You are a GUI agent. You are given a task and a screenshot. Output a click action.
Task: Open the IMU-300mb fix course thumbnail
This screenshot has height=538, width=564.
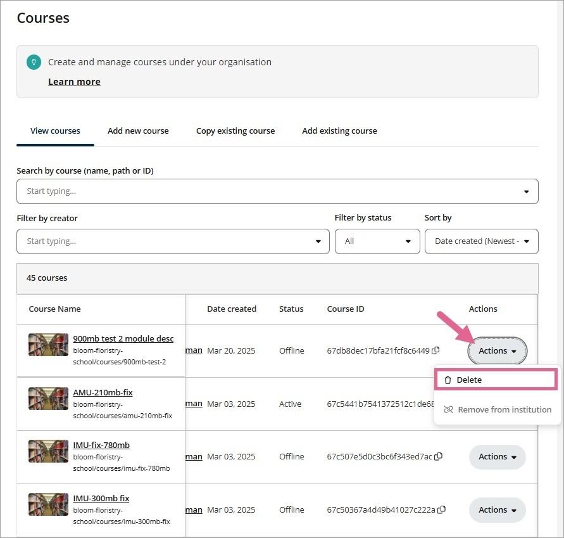point(48,504)
